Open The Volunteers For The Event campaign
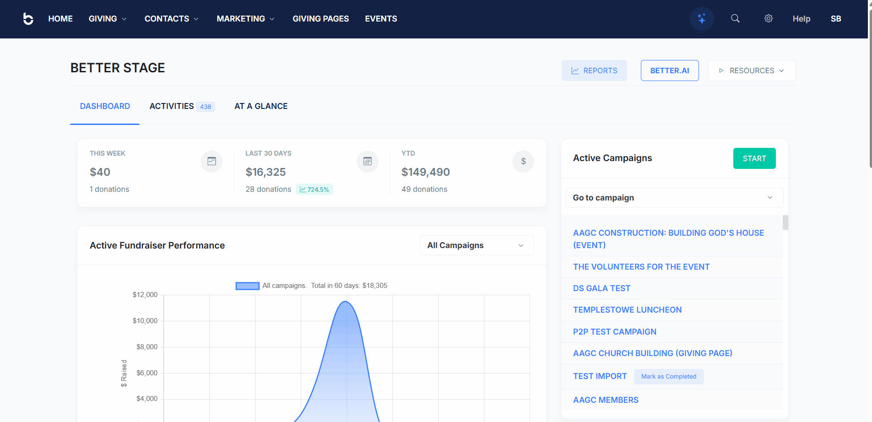The height and width of the screenshot is (422, 872). pyautogui.click(x=641, y=267)
